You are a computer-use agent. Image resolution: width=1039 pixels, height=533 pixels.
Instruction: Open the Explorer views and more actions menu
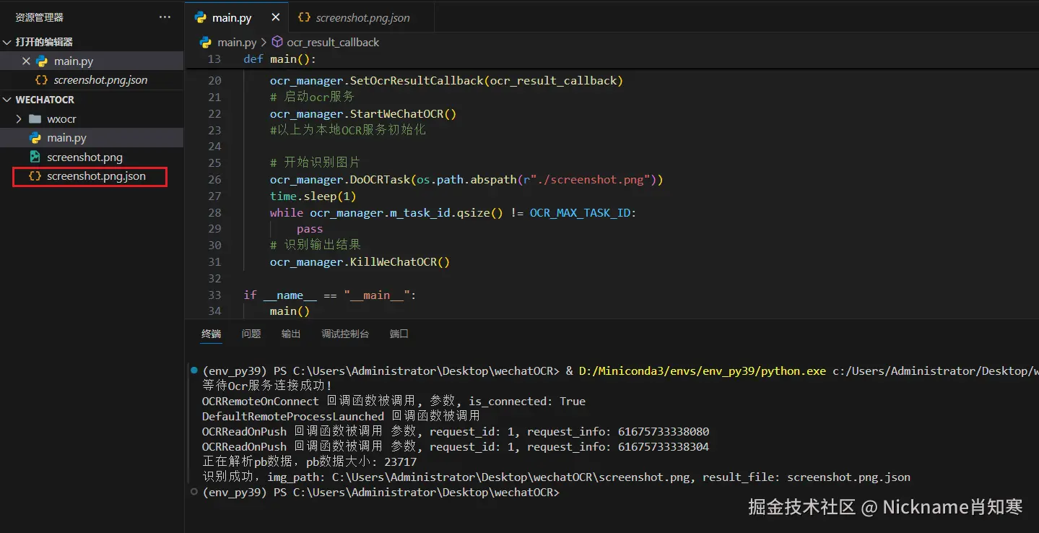click(x=165, y=17)
